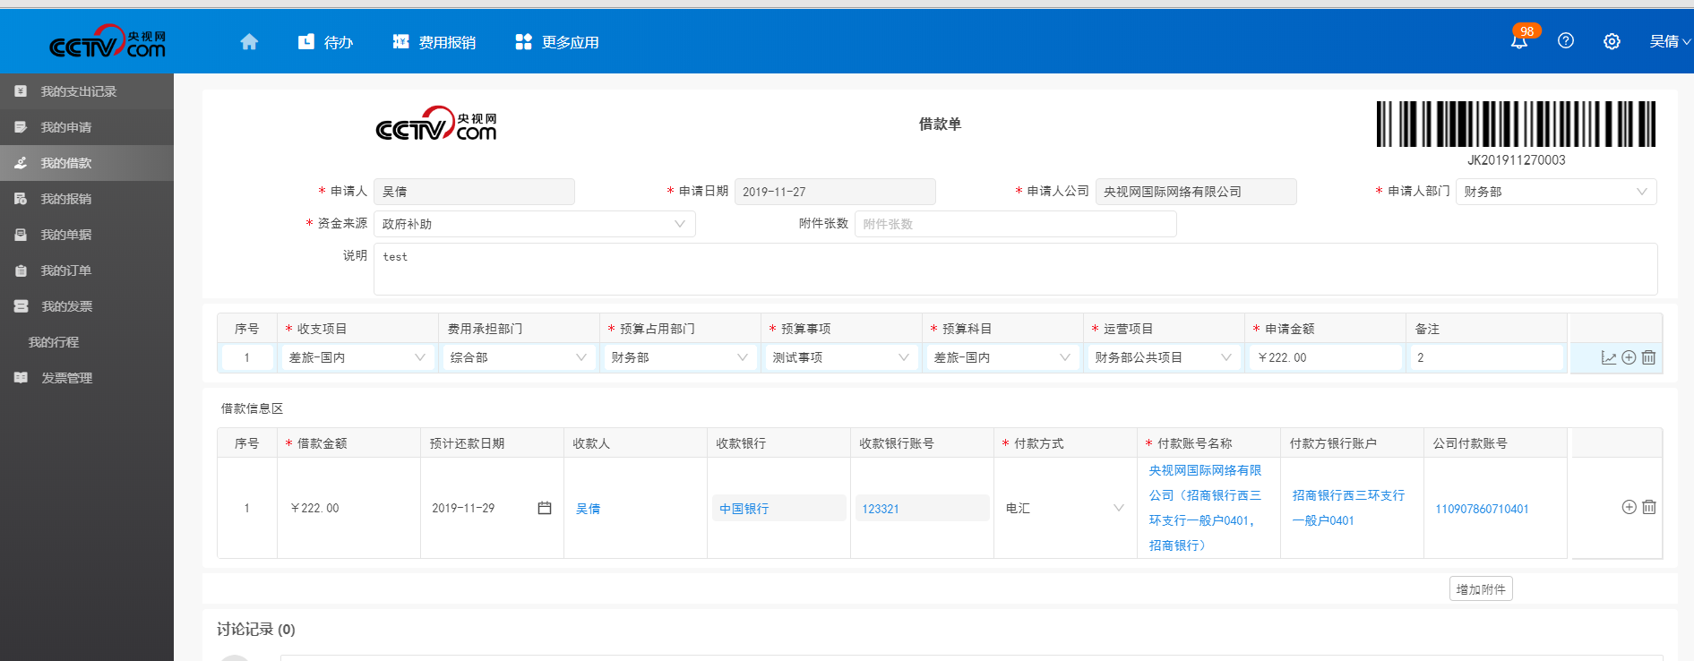Click the 我的订单 sidebar icon
Image resolution: width=1694 pixels, height=661 pixels.
[21, 270]
